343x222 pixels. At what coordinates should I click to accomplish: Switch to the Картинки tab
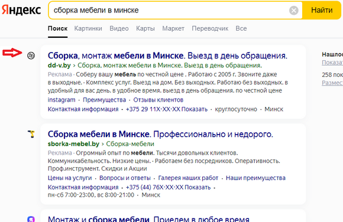pyautogui.click(x=88, y=28)
